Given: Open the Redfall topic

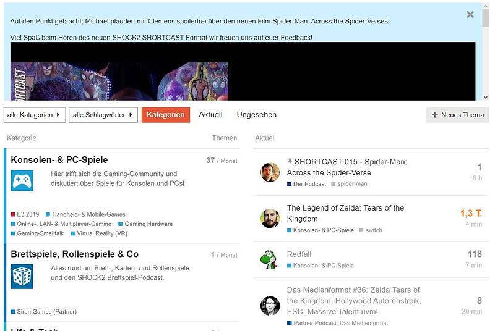Looking at the screenshot, I should (x=299, y=254).
